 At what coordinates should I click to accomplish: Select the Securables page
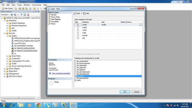click(x=55, y=22)
